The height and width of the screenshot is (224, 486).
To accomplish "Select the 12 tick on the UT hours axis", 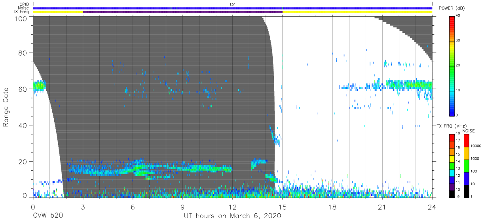I will [232, 207].
